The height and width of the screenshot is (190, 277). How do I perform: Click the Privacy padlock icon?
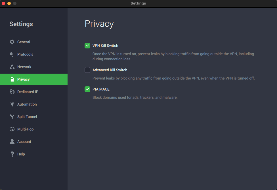tap(12, 79)
